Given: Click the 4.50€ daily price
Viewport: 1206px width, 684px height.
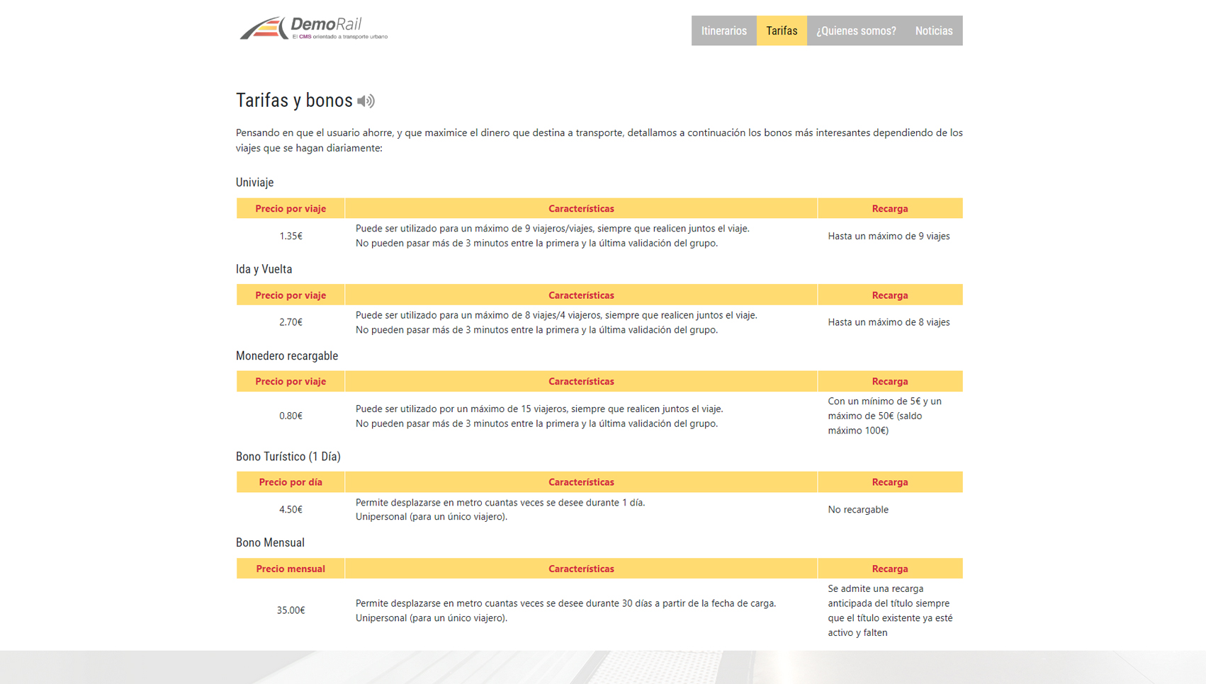Looking at the screenshot, I should coord(291,509).
